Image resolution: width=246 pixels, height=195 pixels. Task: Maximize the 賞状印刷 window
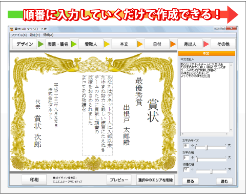tap(223, 28)
